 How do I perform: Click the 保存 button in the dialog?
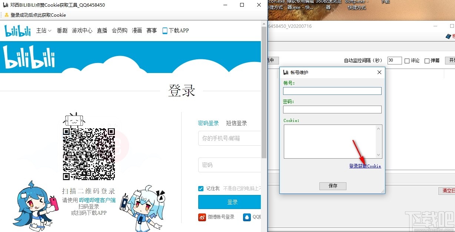tap(332, 186)
